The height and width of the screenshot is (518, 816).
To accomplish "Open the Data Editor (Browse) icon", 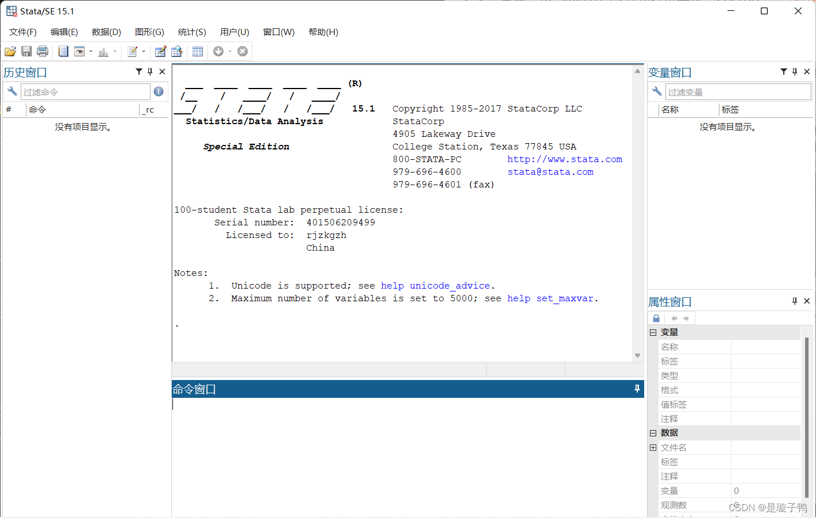I will click(x=176, y=52).
